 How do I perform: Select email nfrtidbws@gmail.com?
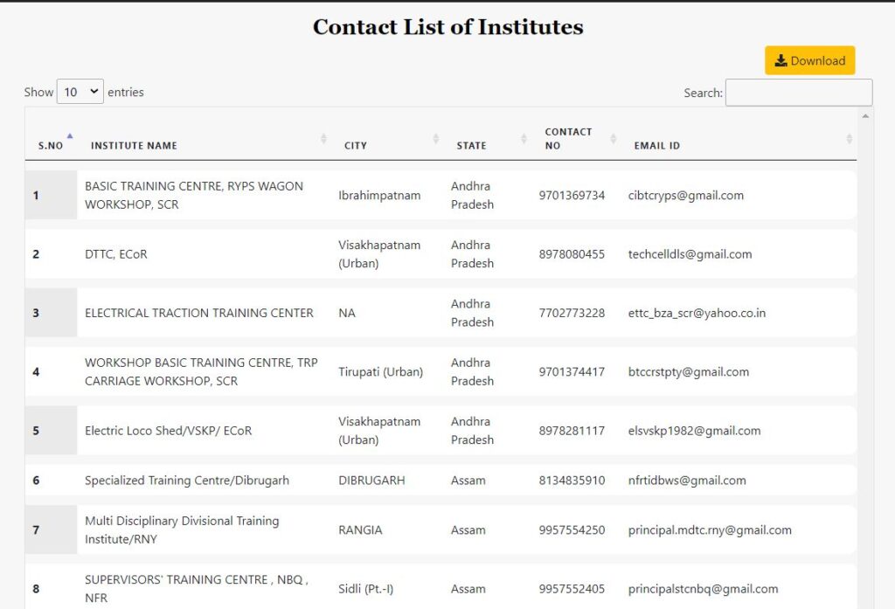(x=687, y=480)
